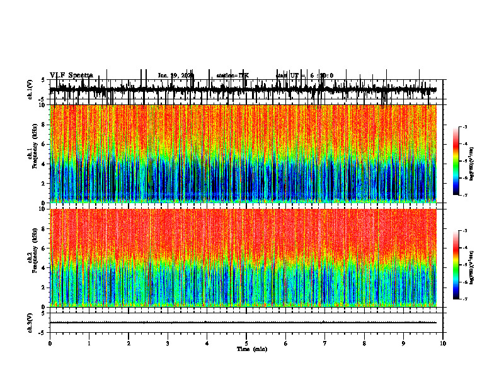The height and width of the screenshot is (385, 499).
Task: Select the "ch.3(V)" axis label
Action: [x=30, y=323]
